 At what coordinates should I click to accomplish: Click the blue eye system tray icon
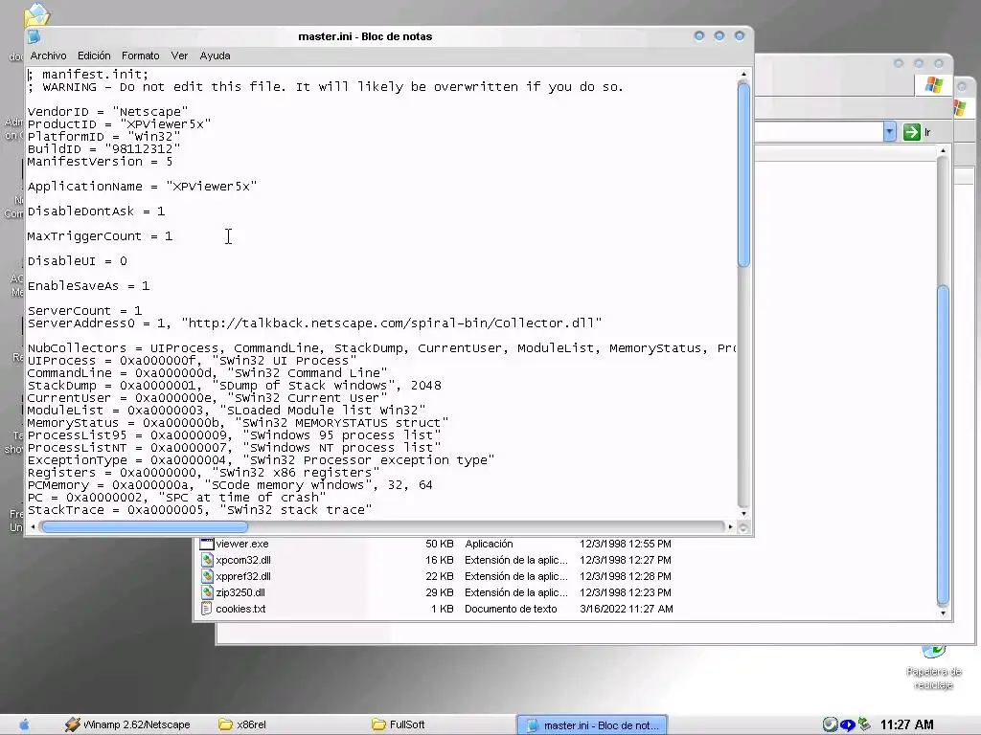(847, 725)
